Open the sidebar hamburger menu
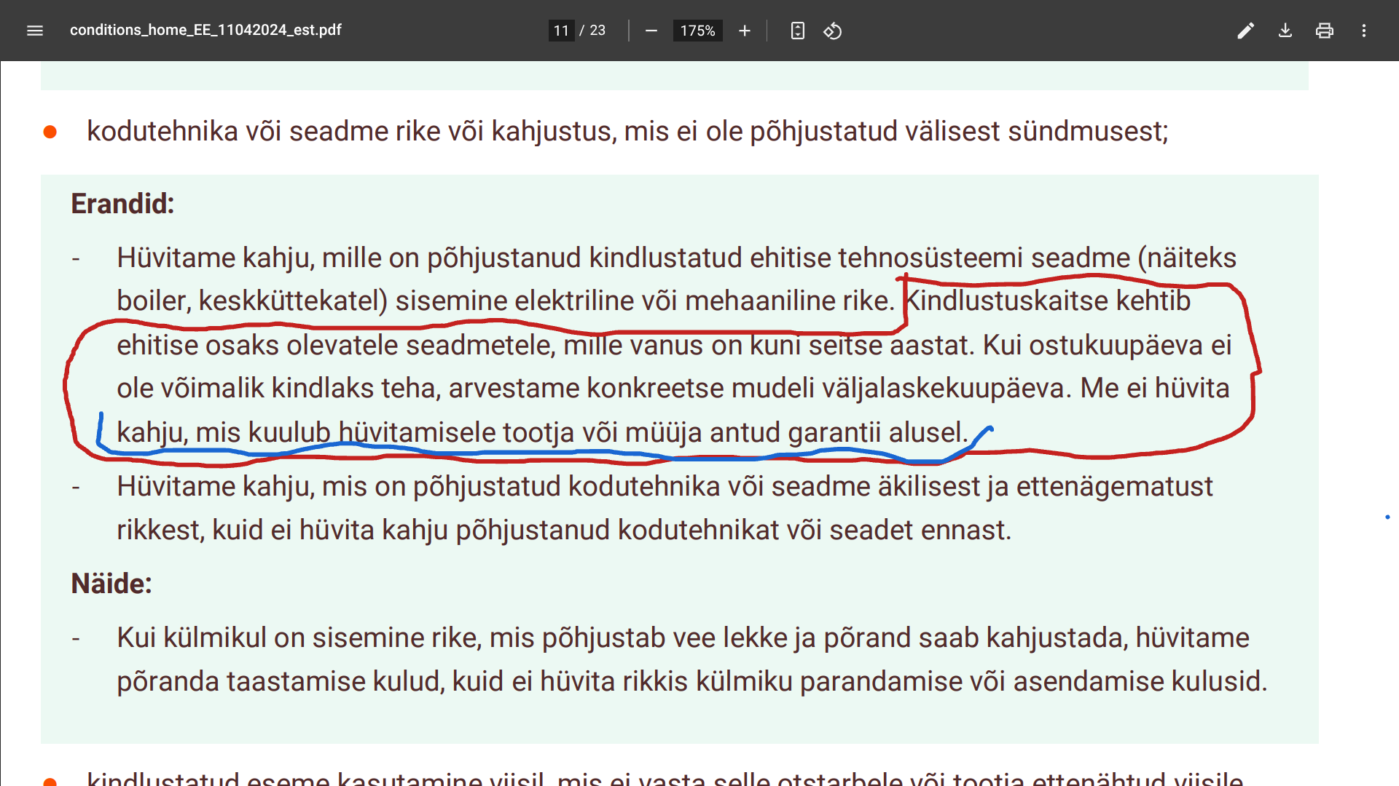 pos(35,31)
